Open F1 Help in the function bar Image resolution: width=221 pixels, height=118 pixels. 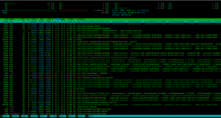(x=5, y=116)
